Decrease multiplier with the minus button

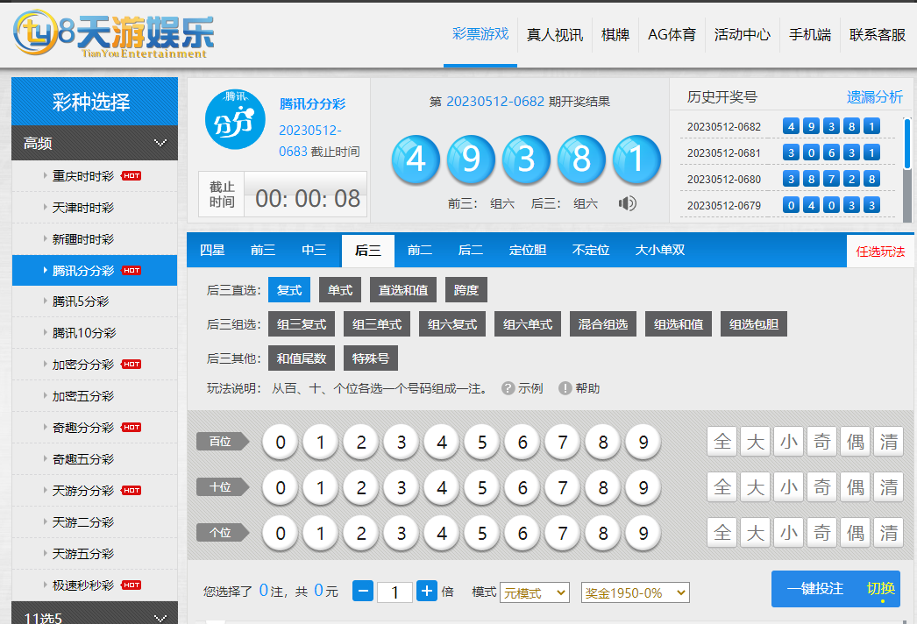click(363, 592)
